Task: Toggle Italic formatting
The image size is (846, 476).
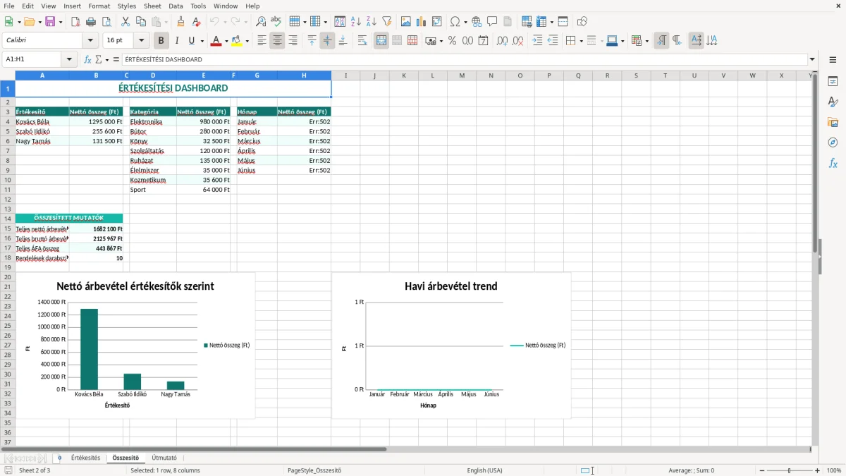Action: [x=176, y=41]
